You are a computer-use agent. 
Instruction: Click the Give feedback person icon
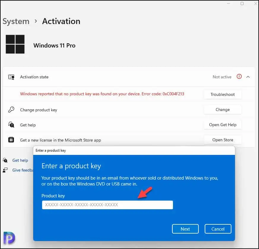(5, 170)
